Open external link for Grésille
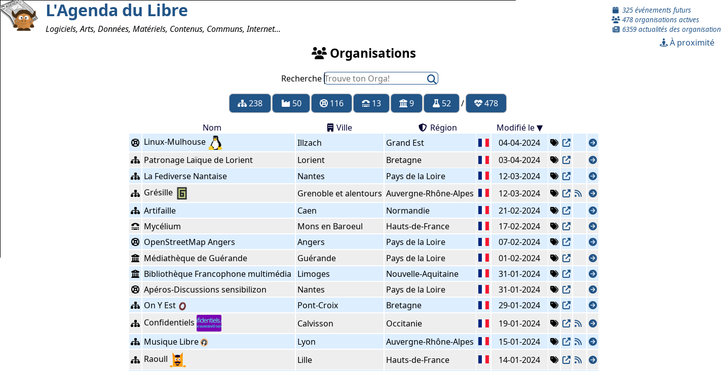Image resolution: width=721 pixels, height=371 pixels. 566,193
